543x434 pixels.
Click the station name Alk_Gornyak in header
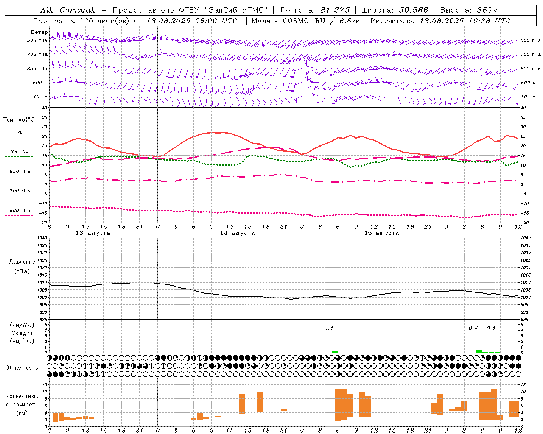[68, 10]
